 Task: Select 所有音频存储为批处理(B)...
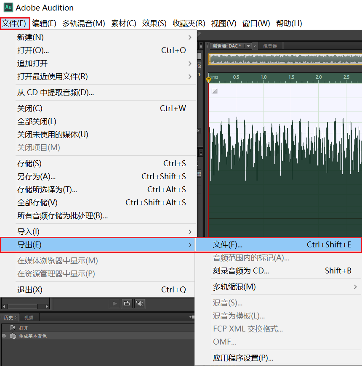(x=98, y=216)
